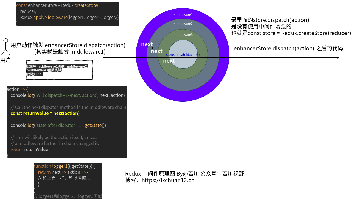
Task: Select the enhancerStore.dispatch(action) 之后的代码 text
Action: point(288,48)
